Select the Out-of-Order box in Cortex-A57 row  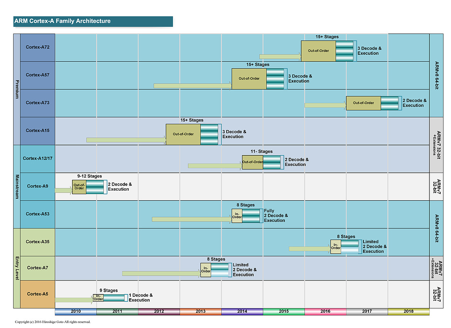coord(249,79)
